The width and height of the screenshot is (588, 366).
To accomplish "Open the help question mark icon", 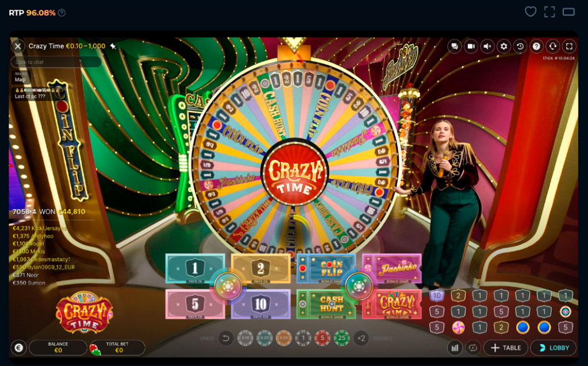I will click(537, 46).
